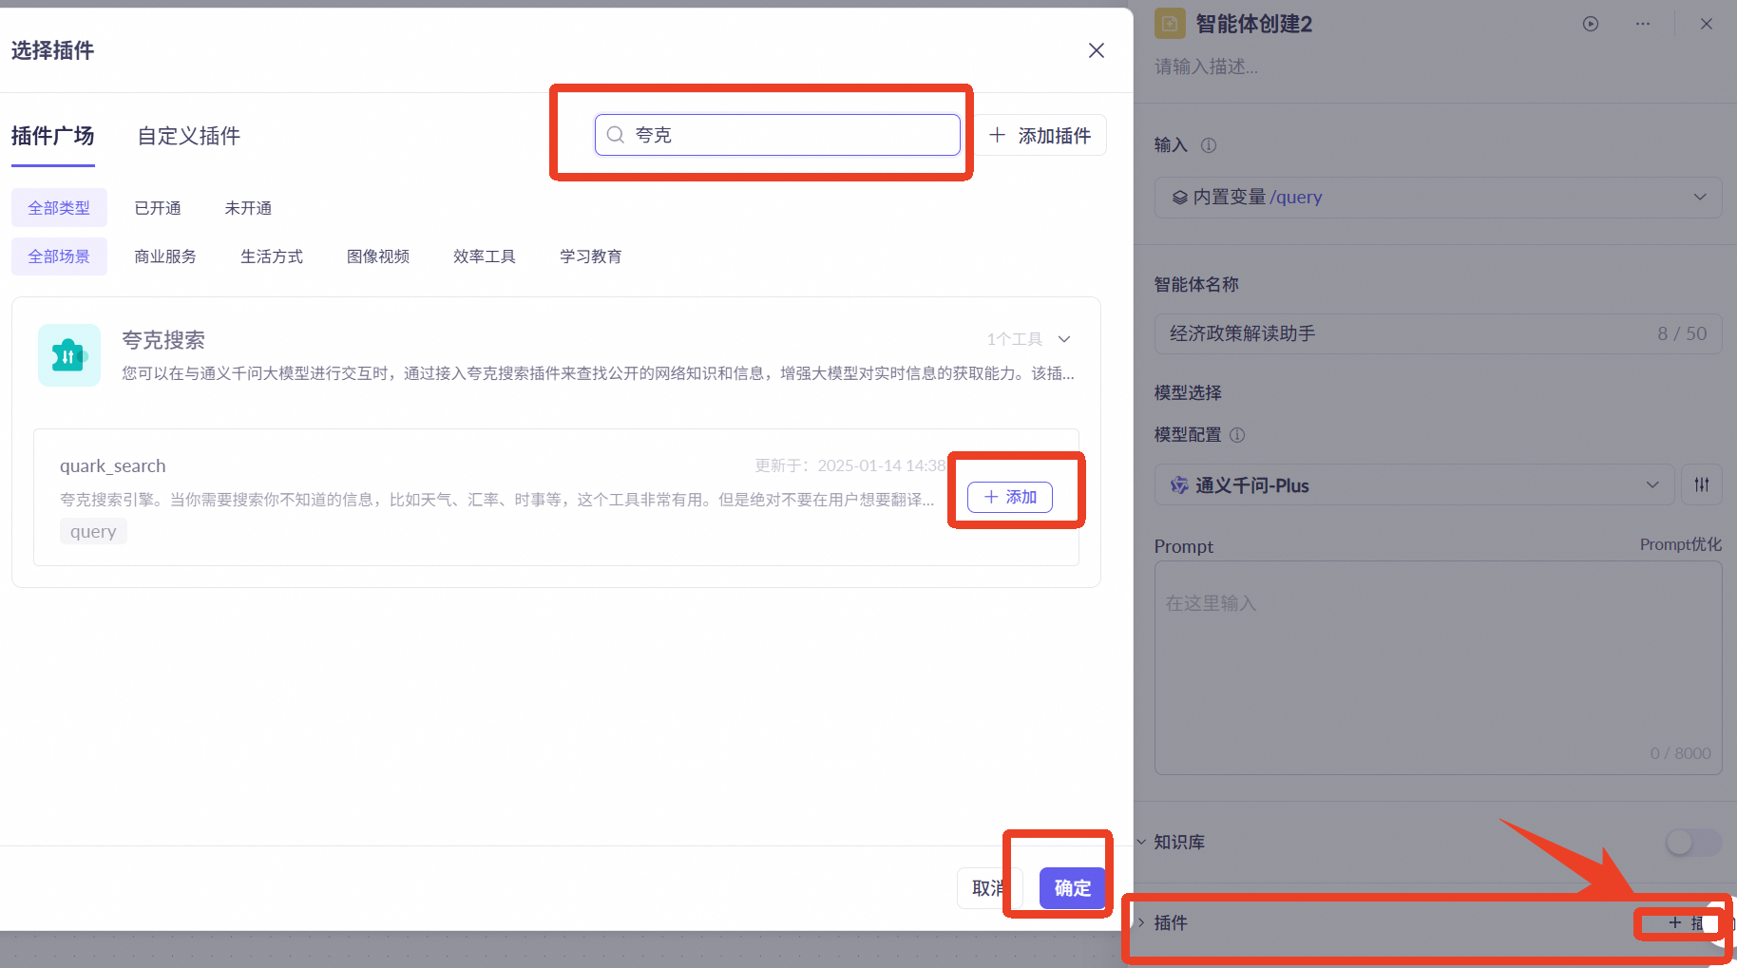Expand the 插件 section
Screen dimensions: 1737x968
pos(1141,922)
